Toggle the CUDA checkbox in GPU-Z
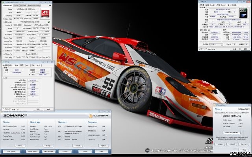The width and height of the screenshot is (252, 157). point(23,57)
